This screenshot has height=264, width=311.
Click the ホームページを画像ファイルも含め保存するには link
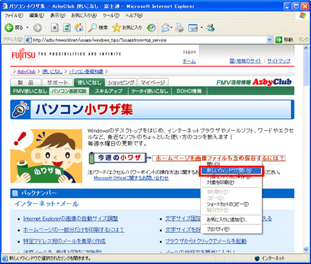220,158
